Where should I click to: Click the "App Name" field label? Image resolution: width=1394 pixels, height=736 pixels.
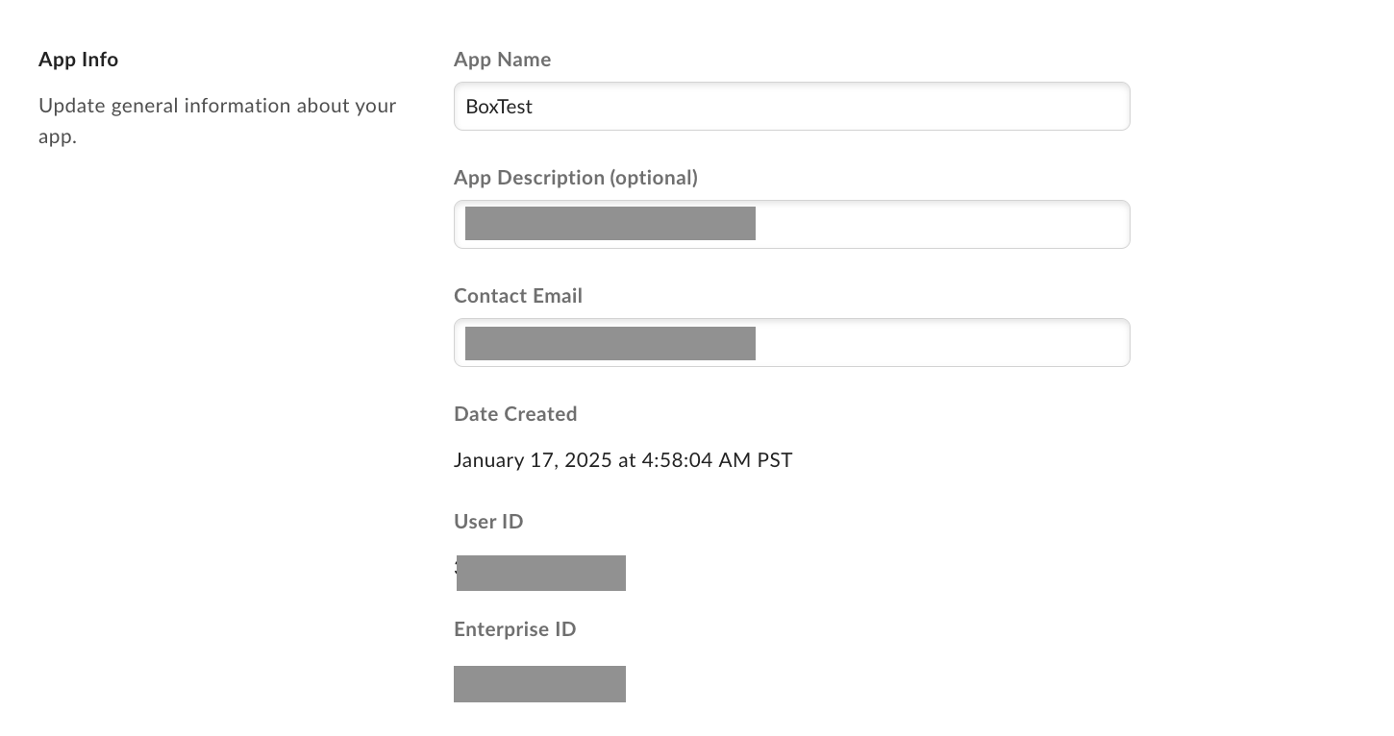(502, 60)
